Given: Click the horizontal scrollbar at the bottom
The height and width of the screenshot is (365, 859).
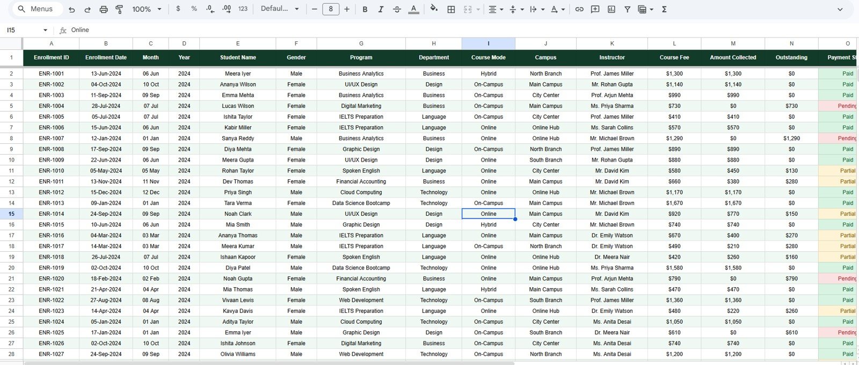Looking at the screenshot, I should coord(268,363).
